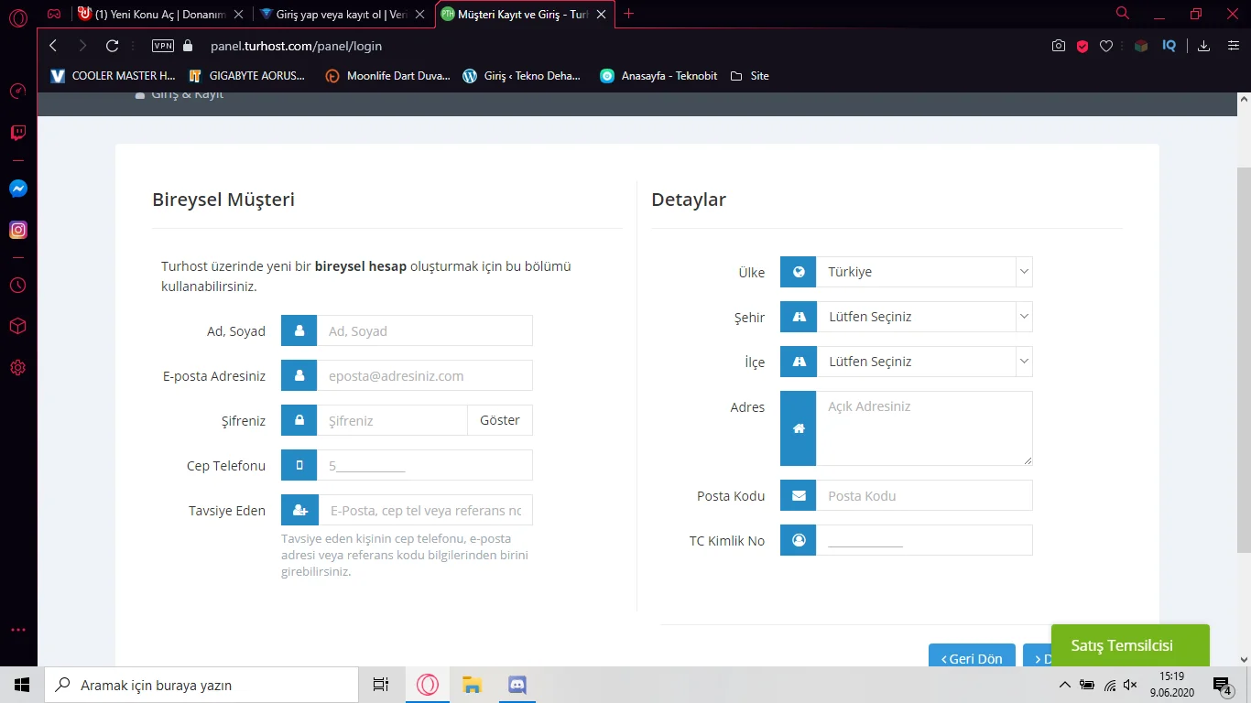Open Moonlife Dart Duva bookmark
This screenshot has height=703, width=1251.
click(387, 76)
